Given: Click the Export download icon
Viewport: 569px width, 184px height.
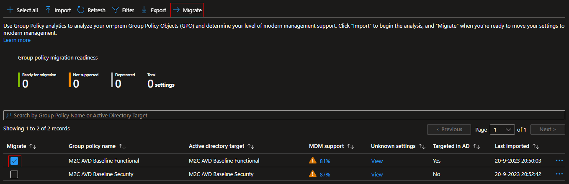Looking at the screenshot, I should (144, 10).
